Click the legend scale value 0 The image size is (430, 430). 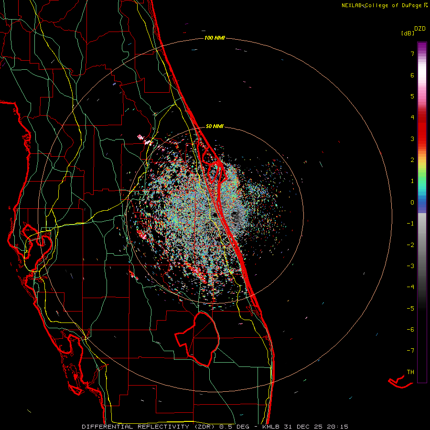click(412, 203)
